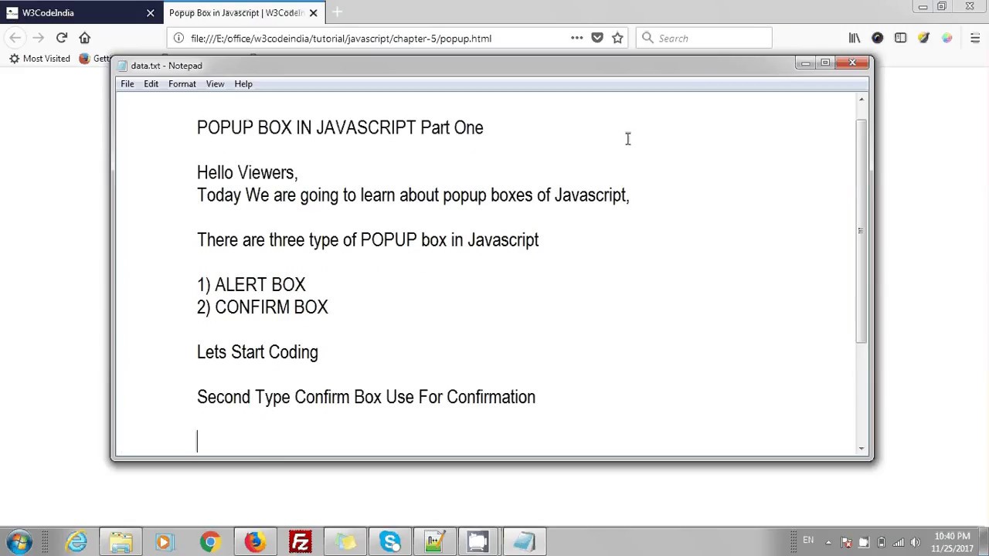
Task: Open the EN language selector in taskbar
Action: tap(808, 541)
